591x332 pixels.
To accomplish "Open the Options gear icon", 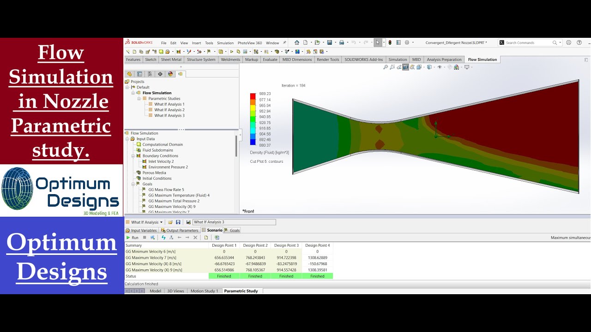I will pyautogui.click(x=407, y=42).
